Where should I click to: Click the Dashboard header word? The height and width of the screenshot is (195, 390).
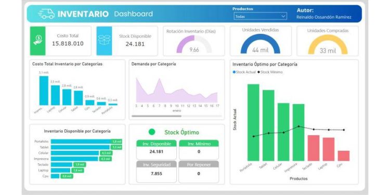click(x=133, y=14)
